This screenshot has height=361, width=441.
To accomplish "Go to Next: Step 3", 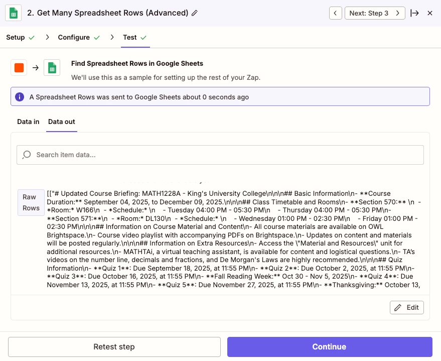I will pyautogui.click(x=375, y=13).
